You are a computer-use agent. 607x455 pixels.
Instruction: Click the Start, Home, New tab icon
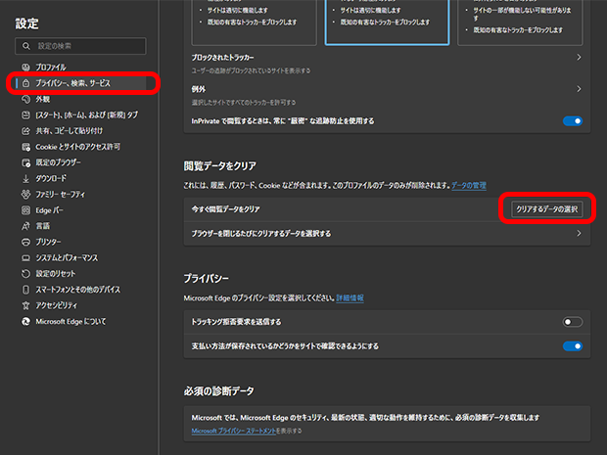pyautogui.click(x=25, y=114)
